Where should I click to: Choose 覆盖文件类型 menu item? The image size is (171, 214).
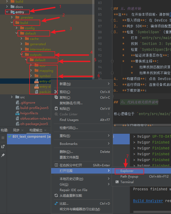(x=82, y=157)
